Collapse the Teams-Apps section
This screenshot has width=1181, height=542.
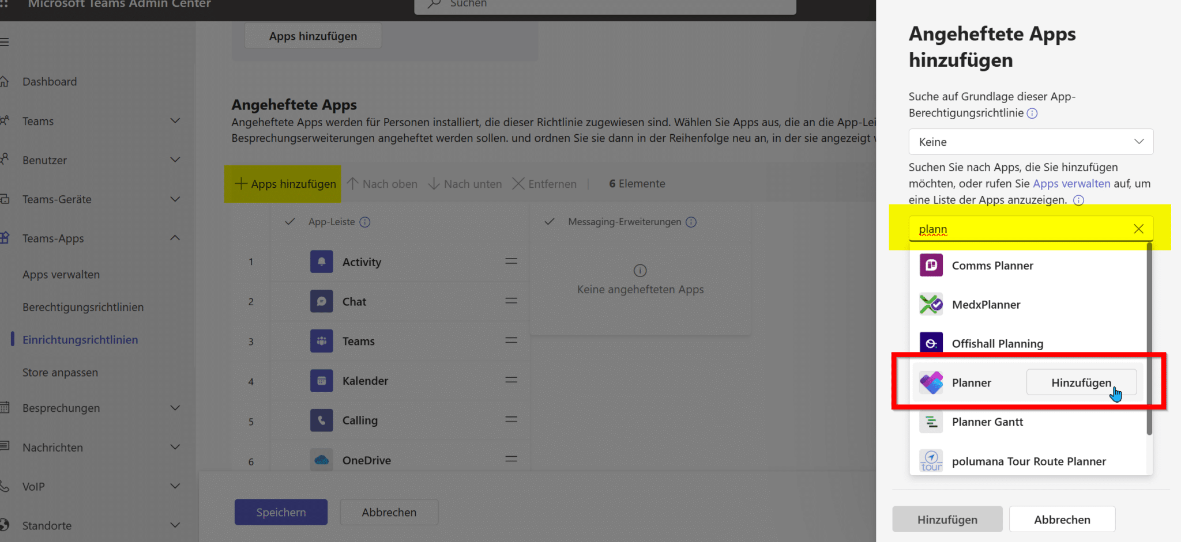coord(175,237)
